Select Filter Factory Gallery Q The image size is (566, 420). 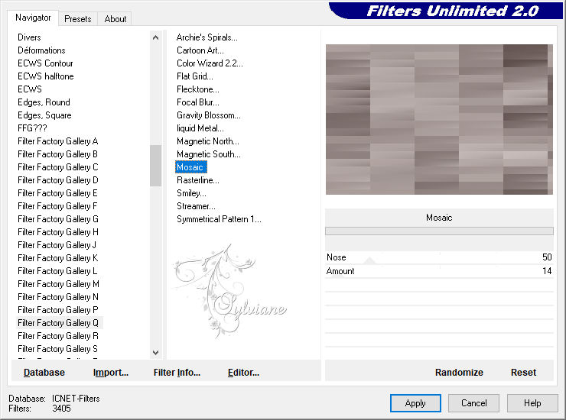pyautogui.click(x=58, y=323)
